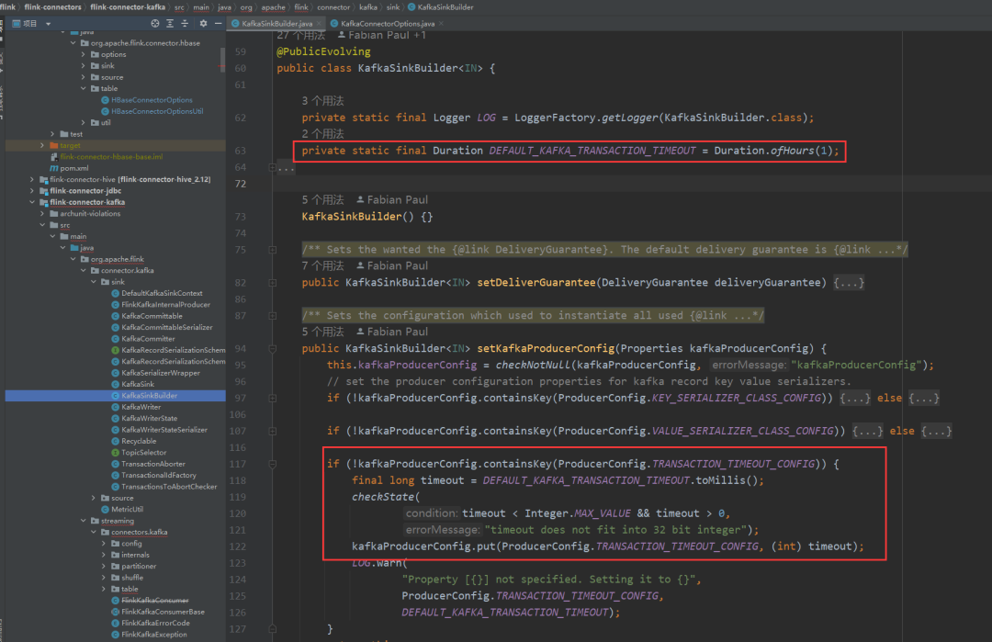Click the Collapse All icon in project panel
The width and height of the screenshot is (992, 642).
coord(186,23)
